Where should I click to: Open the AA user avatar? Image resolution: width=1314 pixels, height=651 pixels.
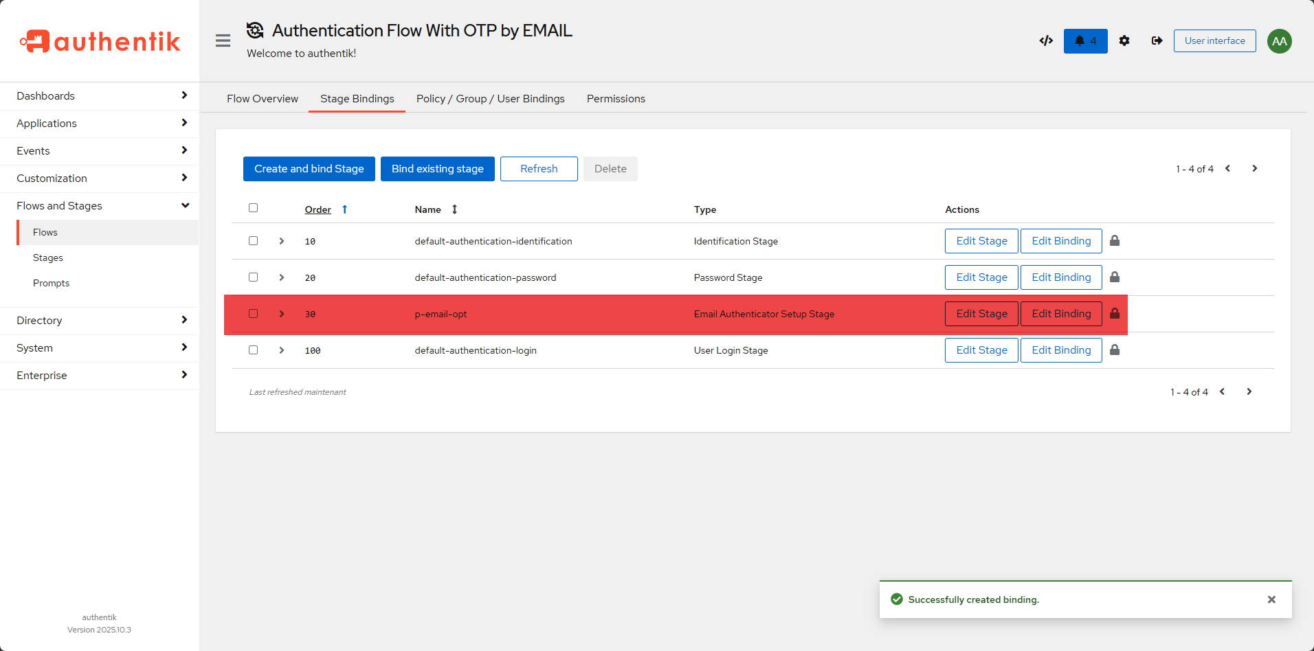click(1279, 41)
